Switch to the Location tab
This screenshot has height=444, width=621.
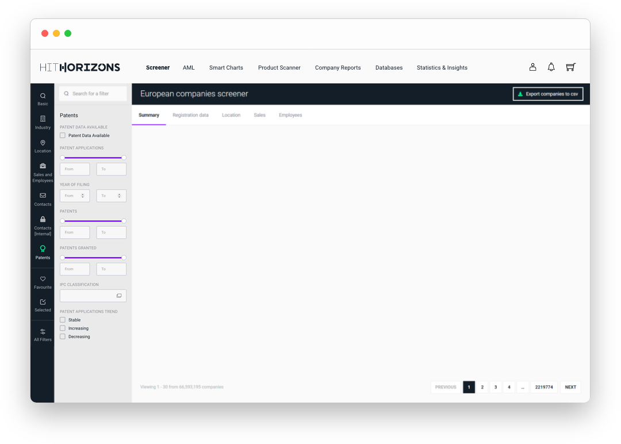231,115
